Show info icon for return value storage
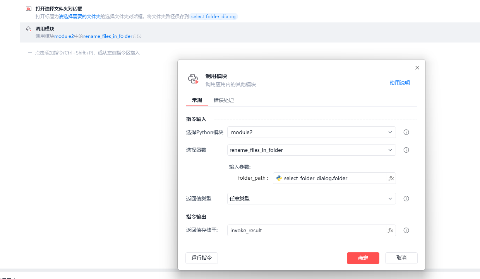This screenshot has width=480, height=279. coord(406,230)
